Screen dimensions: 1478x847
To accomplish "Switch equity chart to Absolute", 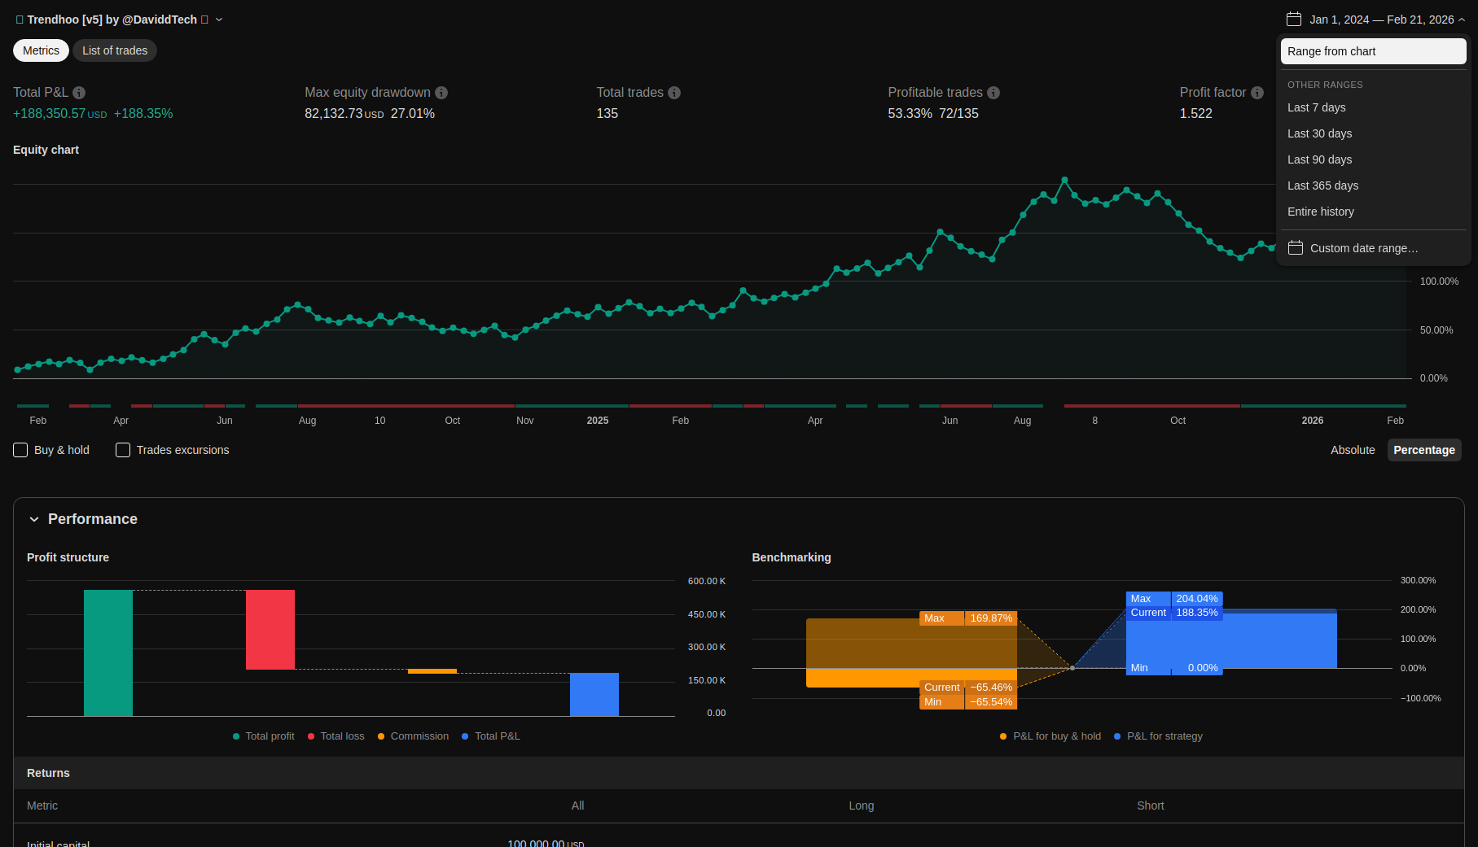I will [1353, 450].
